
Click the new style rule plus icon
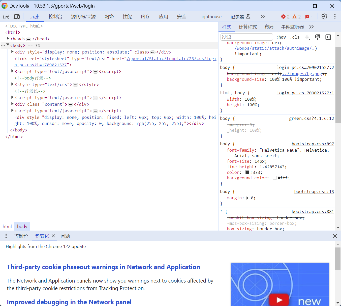click(x=307, y=37)
